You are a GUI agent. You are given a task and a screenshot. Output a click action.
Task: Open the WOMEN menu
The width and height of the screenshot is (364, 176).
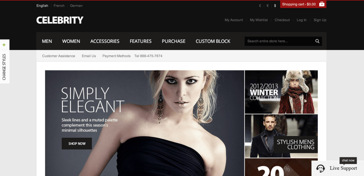click(71, 41)
